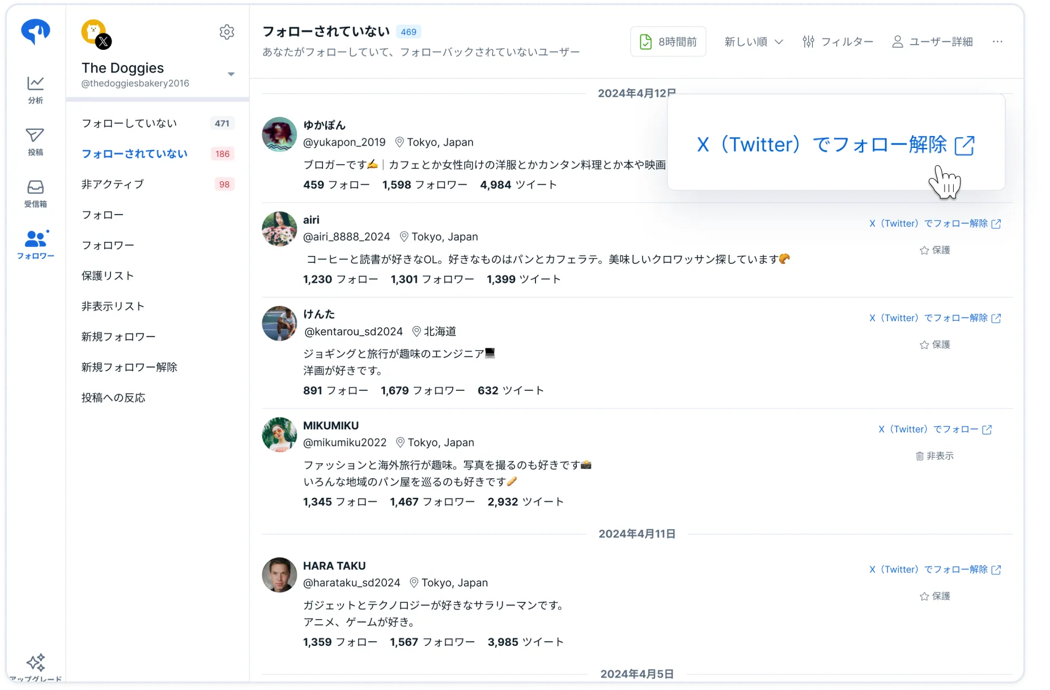Click 非表示 trash for MIKUMIKU

(934, 455)
